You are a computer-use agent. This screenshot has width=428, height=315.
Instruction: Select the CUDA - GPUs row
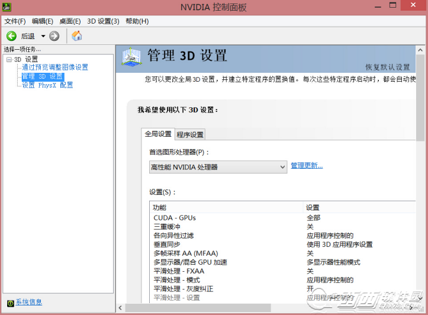[282, 218]
